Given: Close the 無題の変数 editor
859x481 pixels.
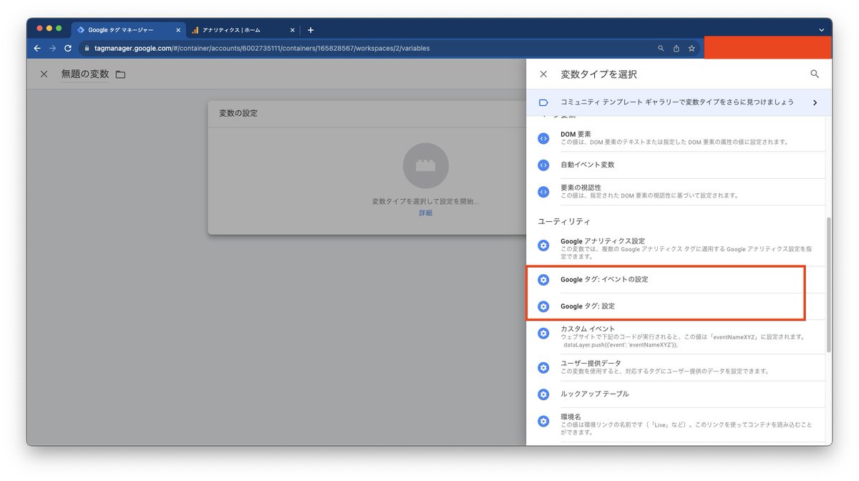Looking at the screenshot, I should pos(44,74).
